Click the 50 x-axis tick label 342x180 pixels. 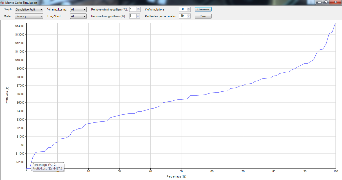click(x=181, y=171)
